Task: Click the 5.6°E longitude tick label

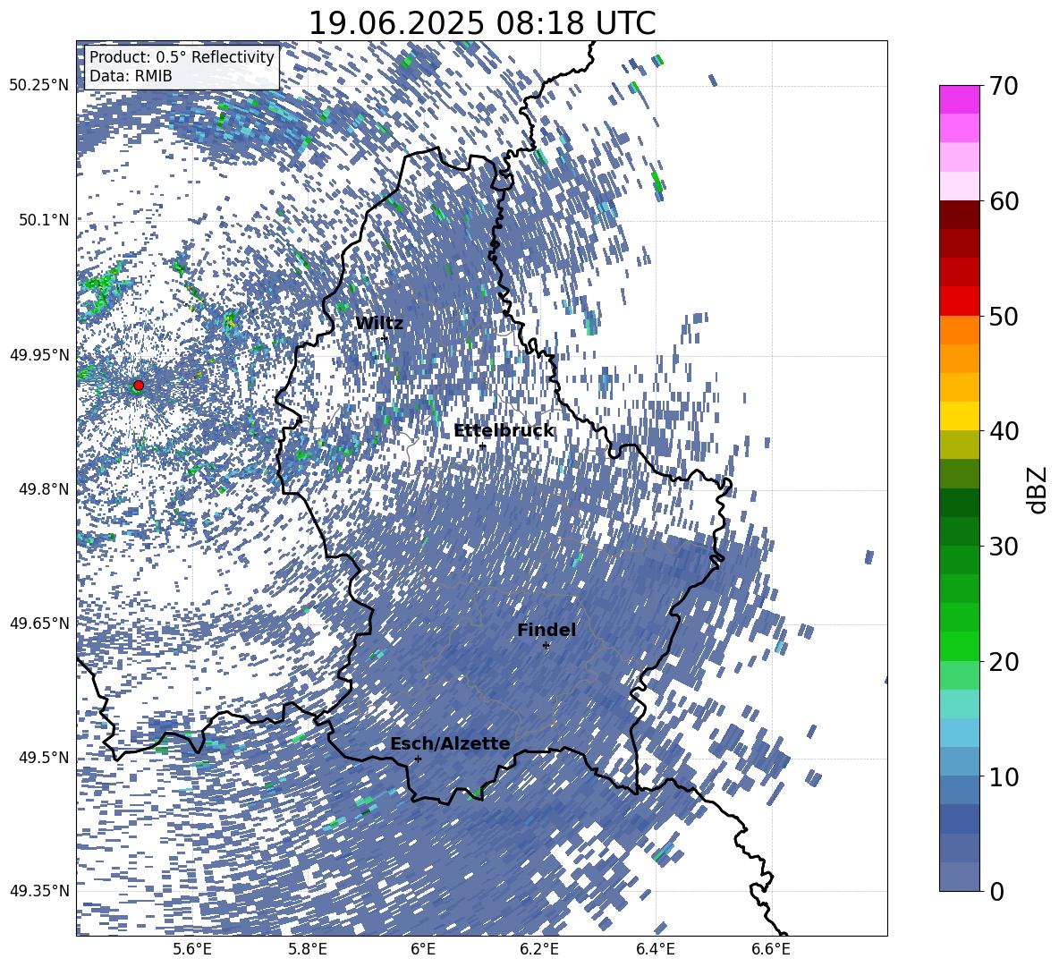Action: 191,949
